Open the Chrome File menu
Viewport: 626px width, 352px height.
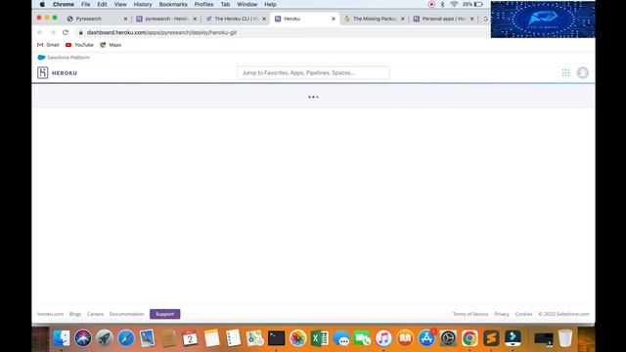click(85, 4)
